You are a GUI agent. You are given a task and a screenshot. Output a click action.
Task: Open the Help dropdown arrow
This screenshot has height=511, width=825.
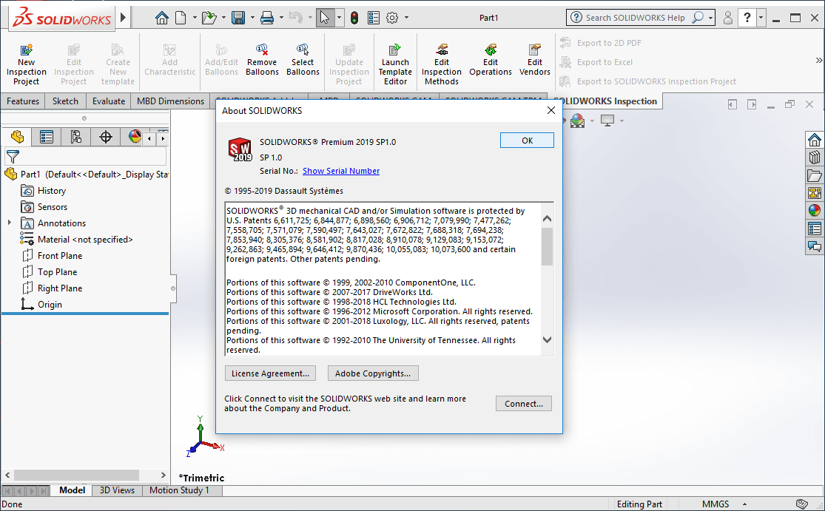[x=761, y=18]
